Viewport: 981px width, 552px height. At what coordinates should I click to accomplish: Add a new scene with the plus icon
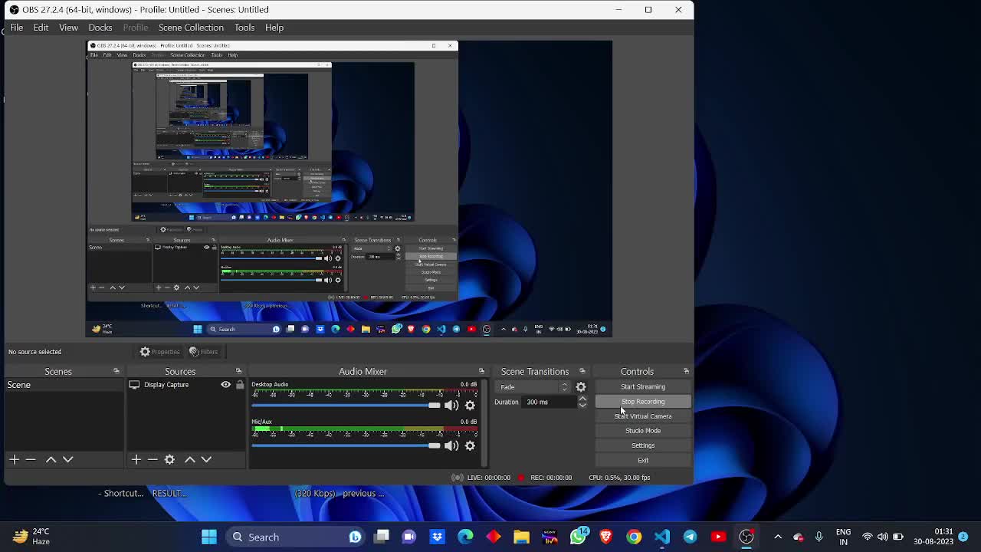point(14,459)
